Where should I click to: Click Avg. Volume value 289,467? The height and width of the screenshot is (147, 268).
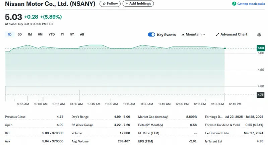[124, 141]
